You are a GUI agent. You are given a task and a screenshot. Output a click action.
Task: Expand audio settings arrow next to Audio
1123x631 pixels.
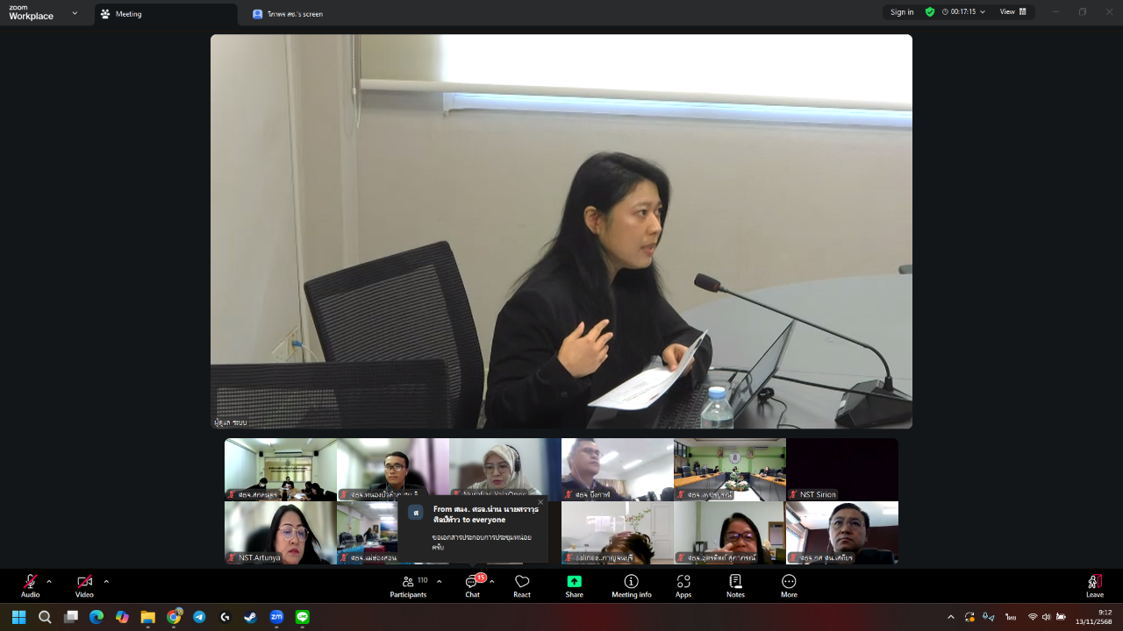pos(49,581)
